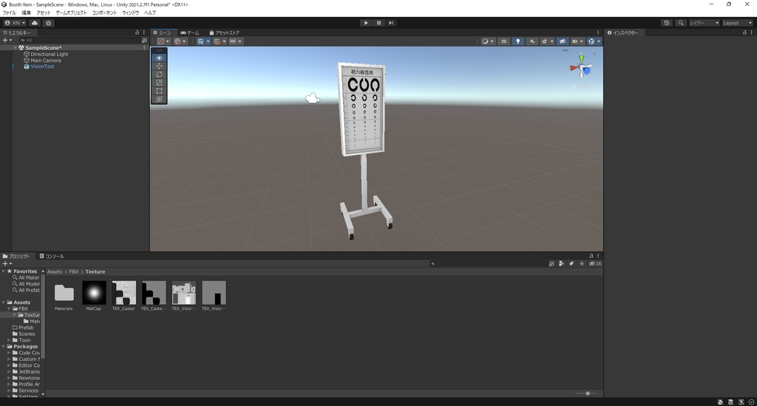Open the アセット menu

(43, 13)
